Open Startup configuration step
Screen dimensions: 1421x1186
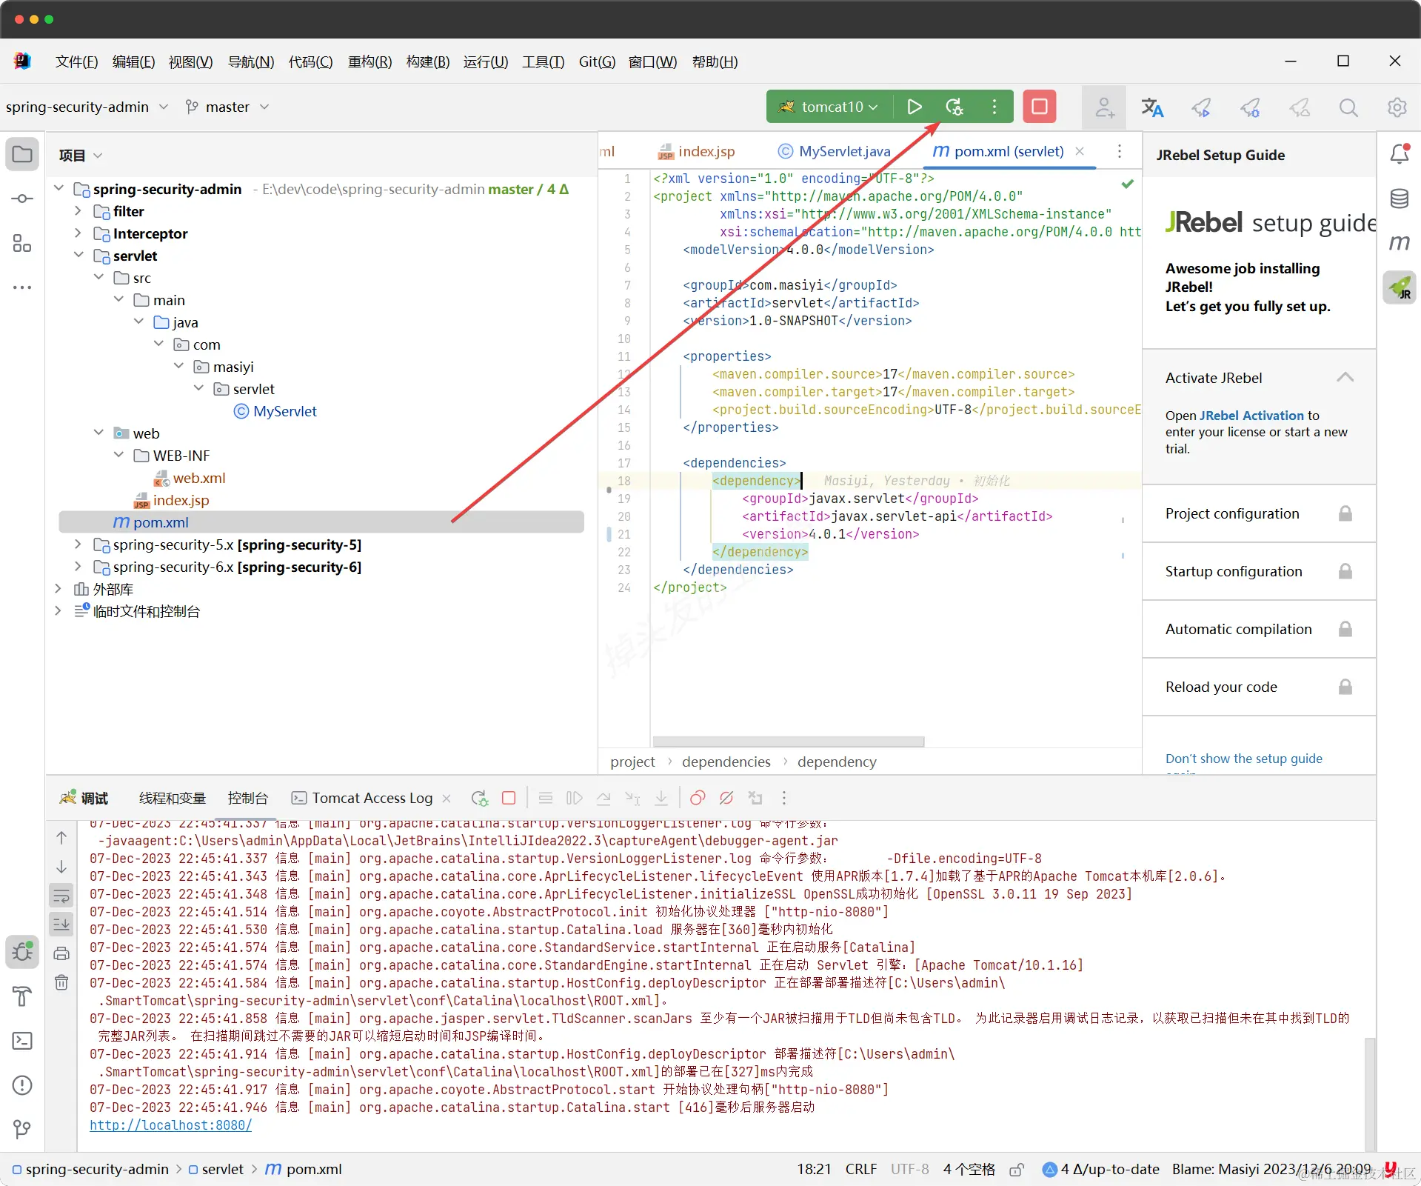click(x=1259, y=571)
